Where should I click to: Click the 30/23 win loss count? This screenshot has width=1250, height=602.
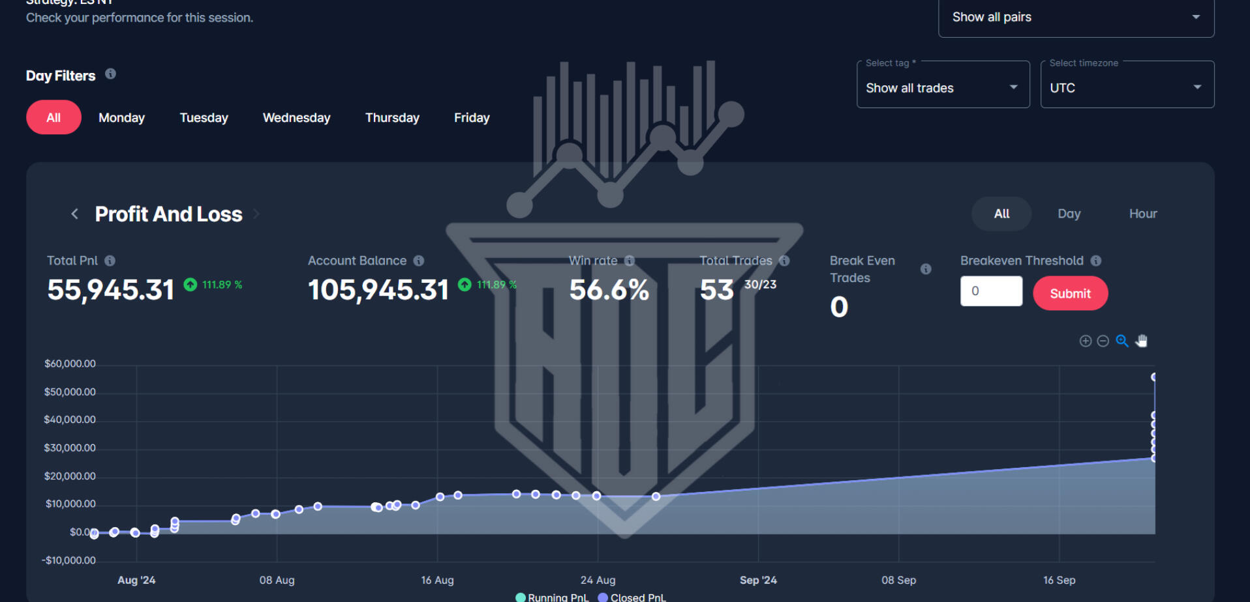761,285
